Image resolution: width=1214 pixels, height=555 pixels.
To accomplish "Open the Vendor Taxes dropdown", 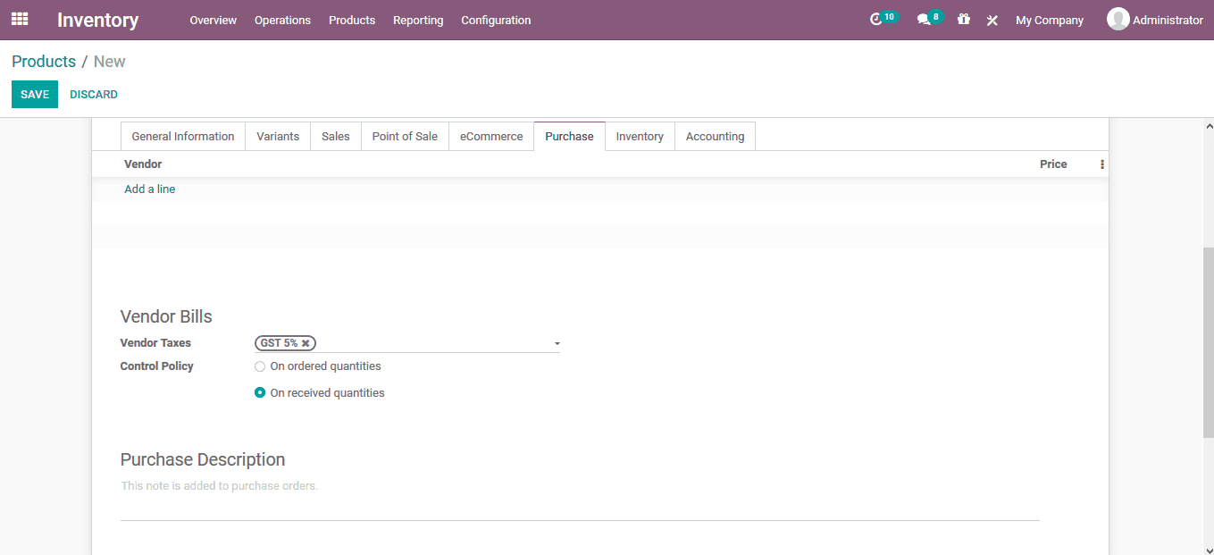I will [x=557, y=342].
